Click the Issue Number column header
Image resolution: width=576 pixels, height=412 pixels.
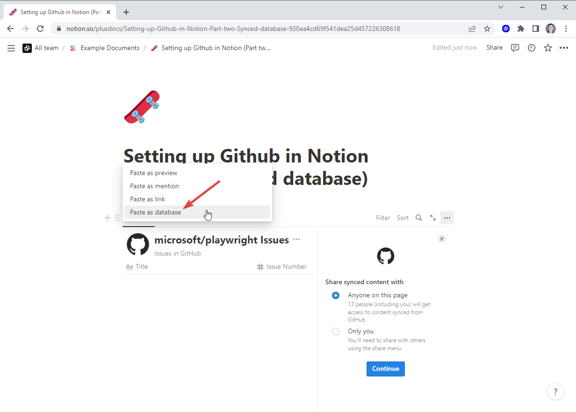coord(282,266)
